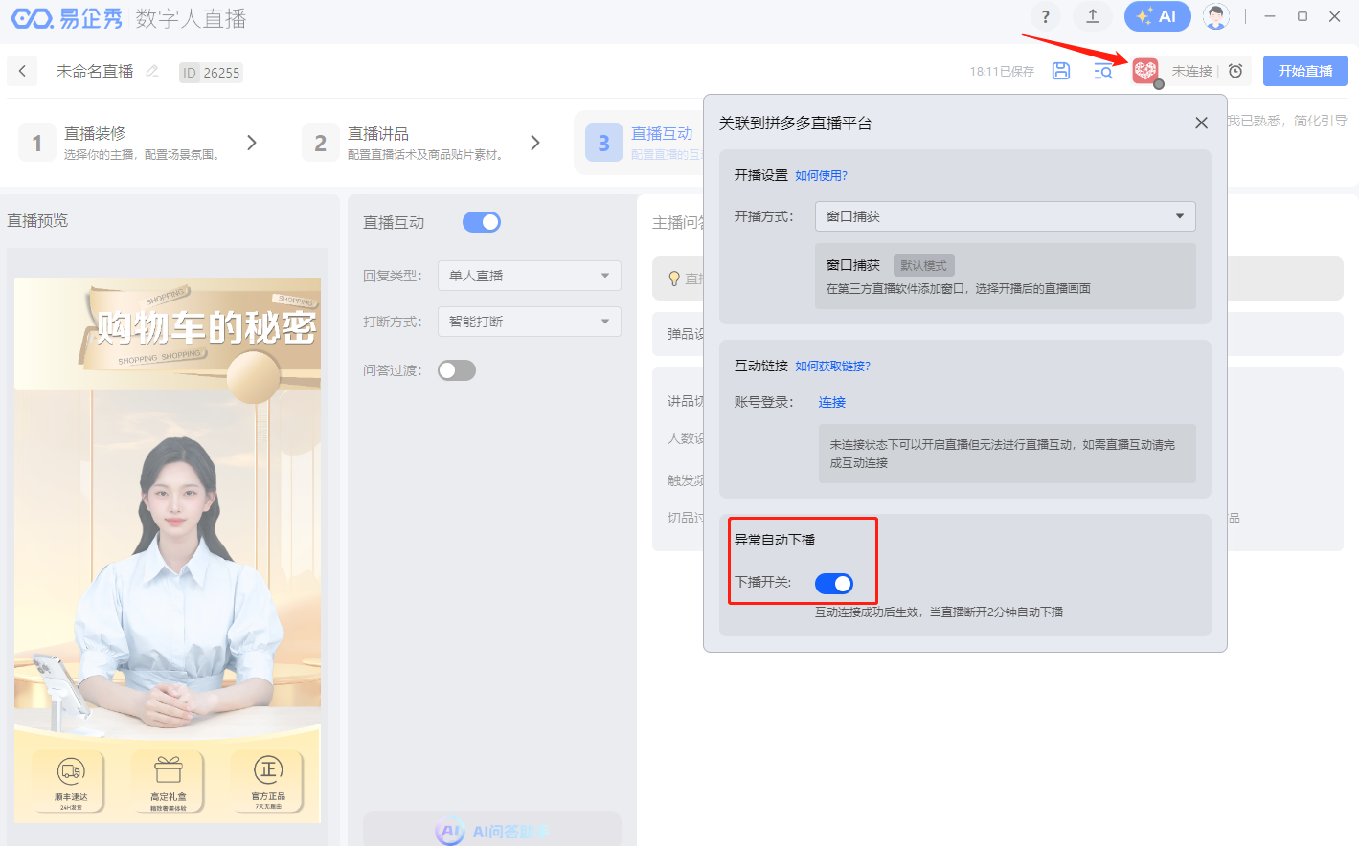Click the ID 26255 label
This screenshot has width=1359, height=846.
pos(211,73)
